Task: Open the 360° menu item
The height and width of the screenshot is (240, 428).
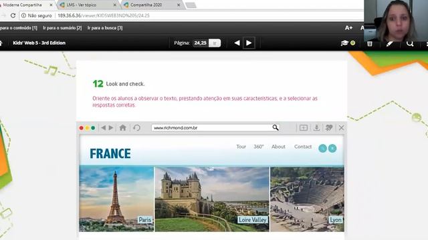Action: (x=259, y=147)
